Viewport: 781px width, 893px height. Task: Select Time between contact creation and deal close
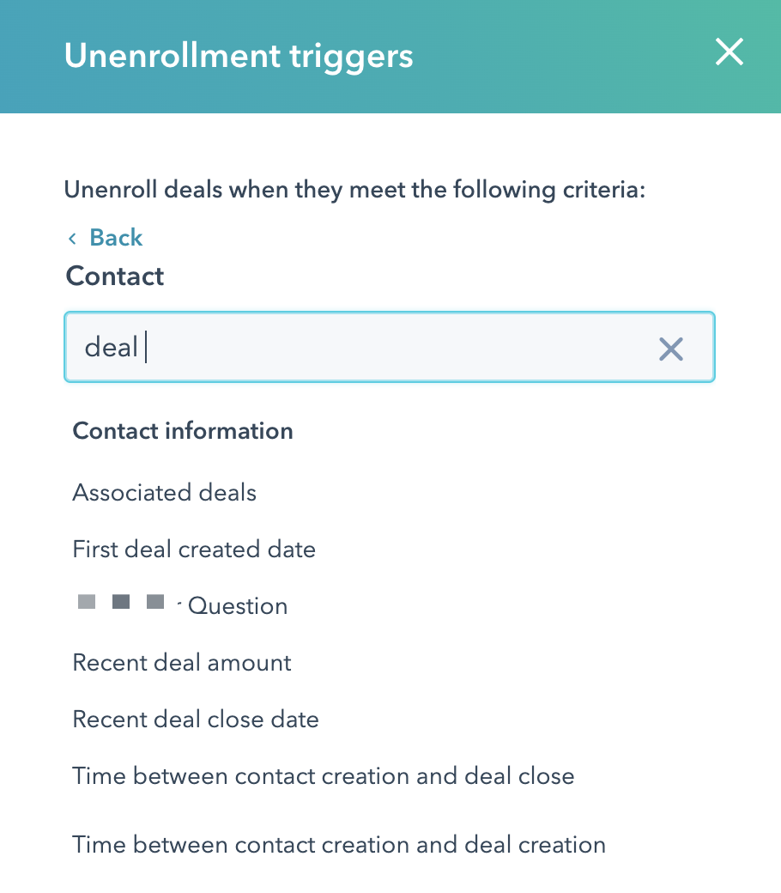point(324,776)
